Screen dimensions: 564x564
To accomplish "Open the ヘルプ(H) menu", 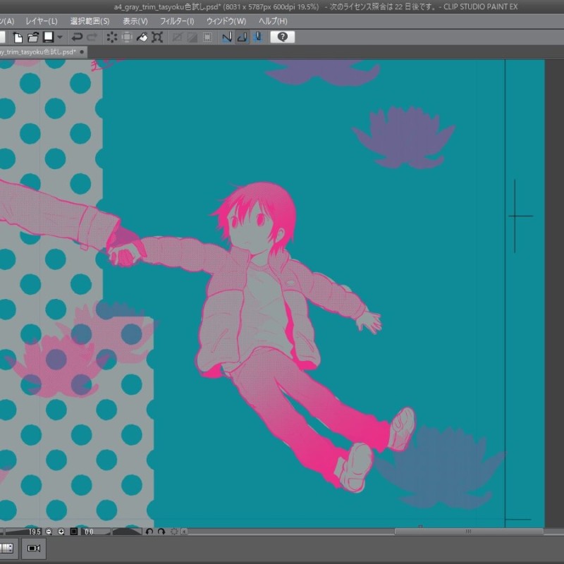I will pos(273,21).
